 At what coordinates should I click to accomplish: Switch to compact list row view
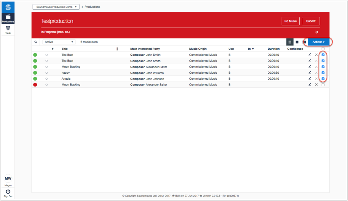[290, 42]
